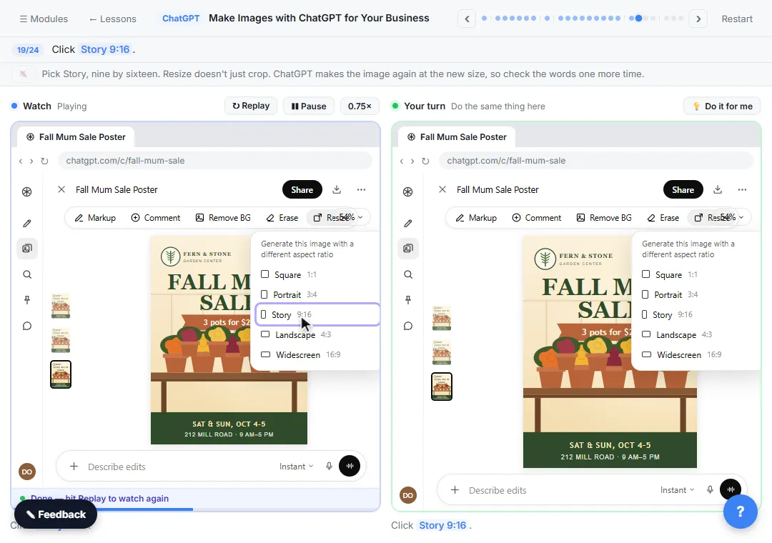Go to the previous lesson step arrow

coord(467,19)
